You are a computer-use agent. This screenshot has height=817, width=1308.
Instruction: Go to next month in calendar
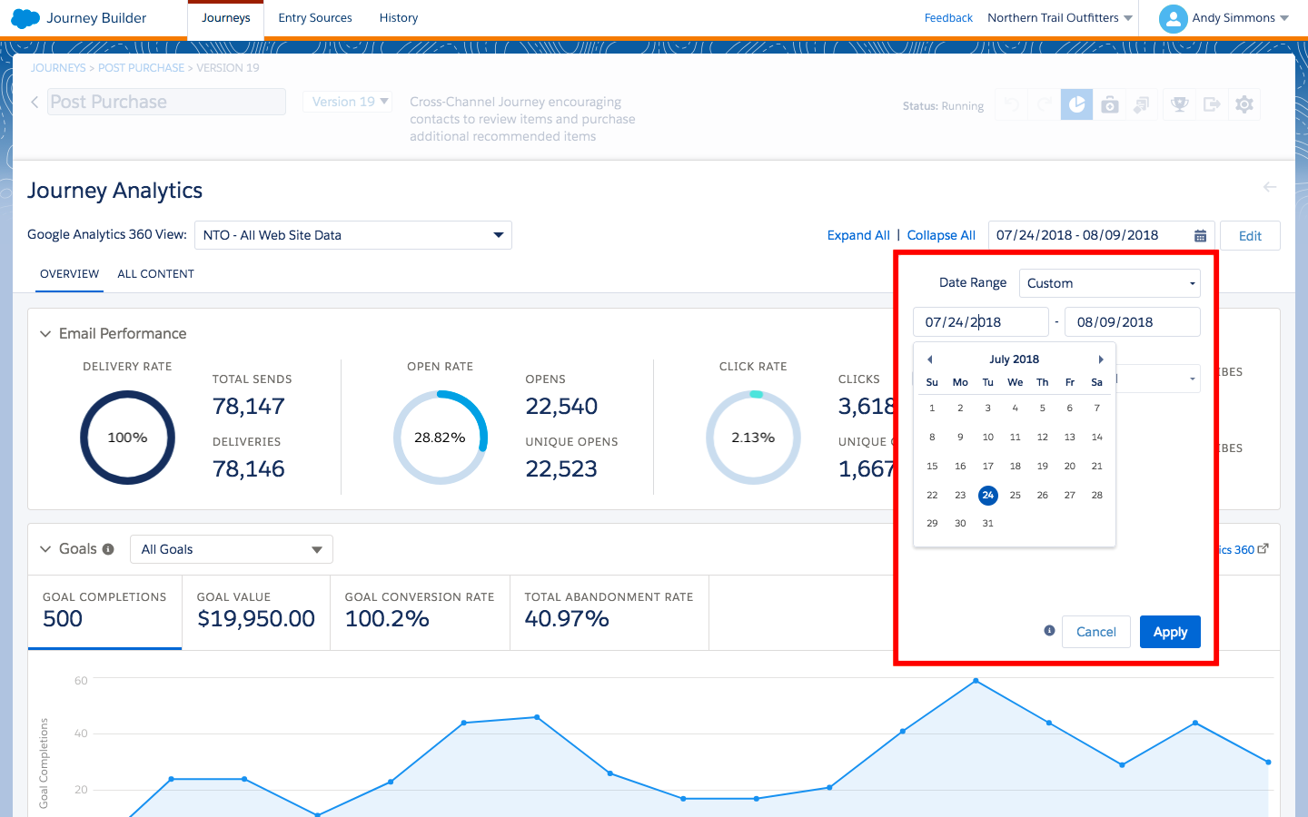[1101, 359]
